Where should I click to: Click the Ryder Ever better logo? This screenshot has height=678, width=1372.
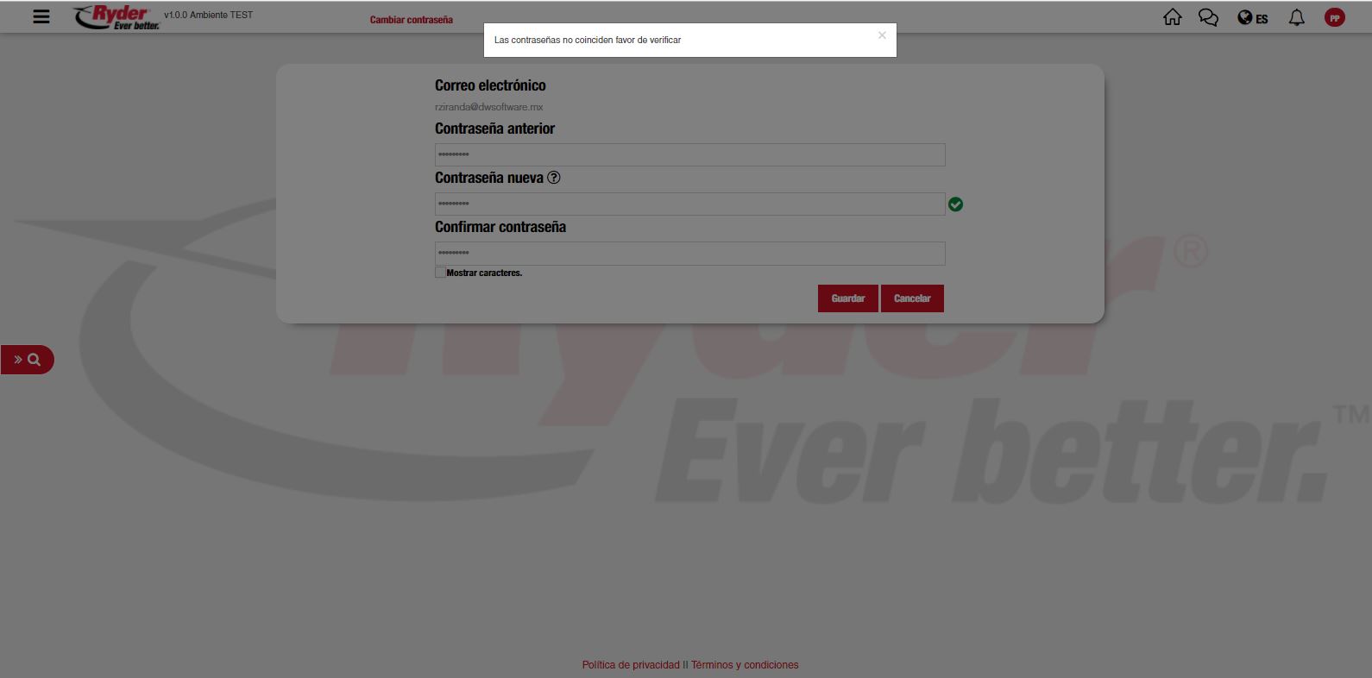(x=116, y=17)
